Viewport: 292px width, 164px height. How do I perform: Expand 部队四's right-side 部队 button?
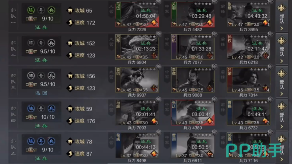[282, 115]
